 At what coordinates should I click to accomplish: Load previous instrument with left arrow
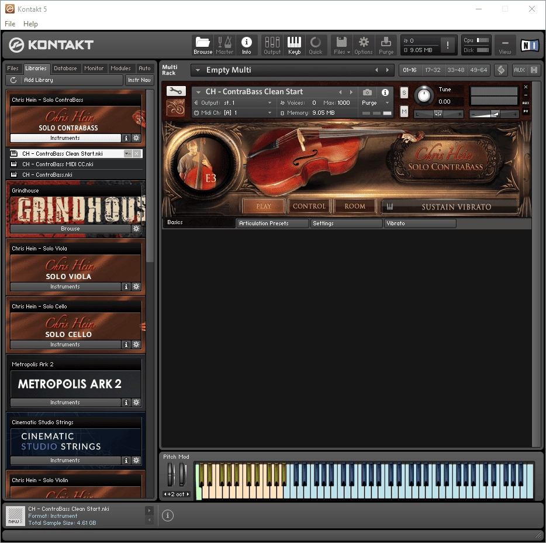[x=340, y=92]
